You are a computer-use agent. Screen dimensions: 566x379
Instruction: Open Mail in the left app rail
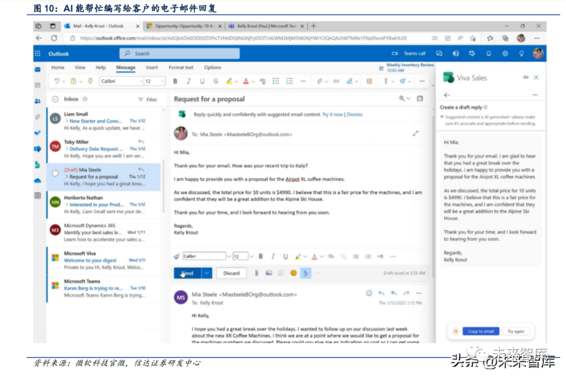[38, 69]
